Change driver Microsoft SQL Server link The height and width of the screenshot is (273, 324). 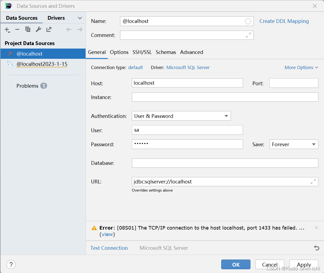point(188,67)
